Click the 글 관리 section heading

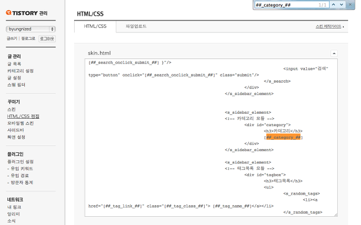click(14, 57)
